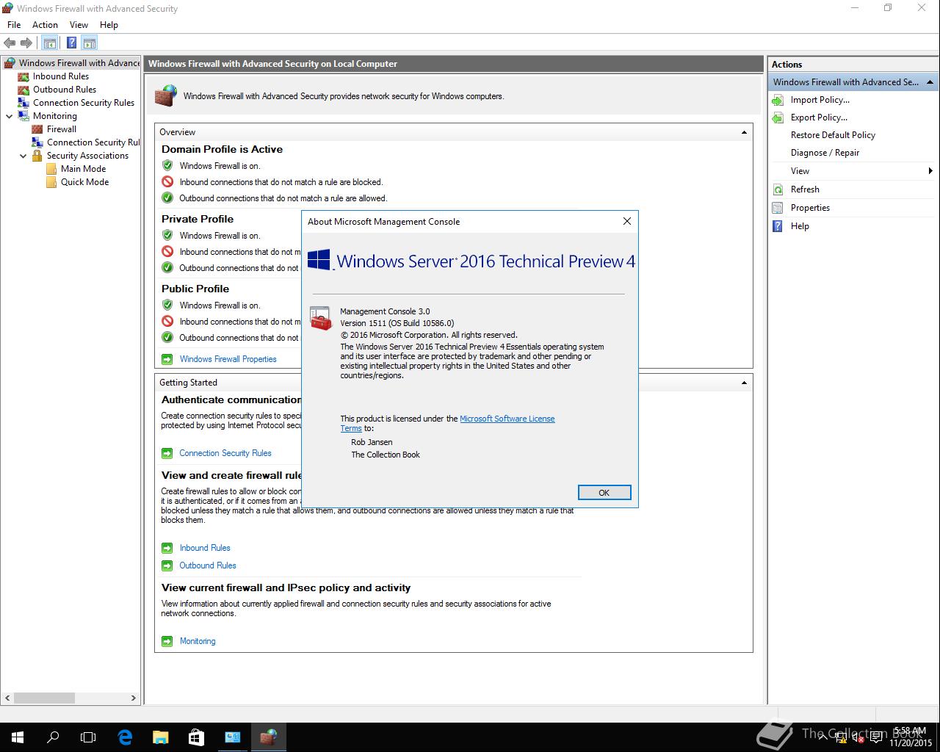Click the Help toolbar icon
Image resolution: width=940 pixels, height=752 pixels.
71,43
